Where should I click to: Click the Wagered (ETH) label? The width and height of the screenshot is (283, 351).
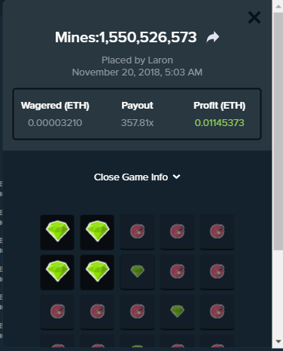pyautogui.click(x=55, y=106)
